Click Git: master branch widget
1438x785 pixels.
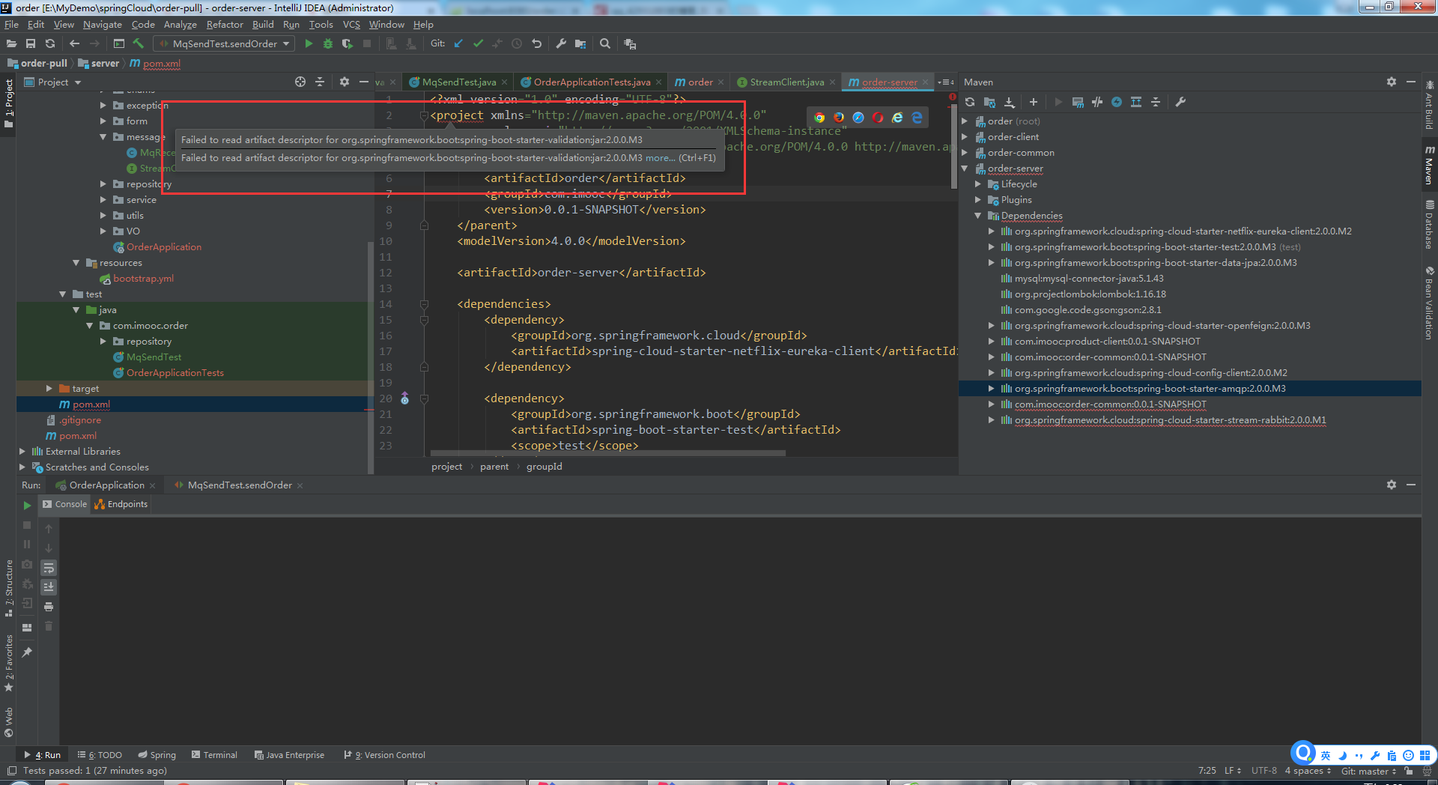click(x=1368, y=771)
